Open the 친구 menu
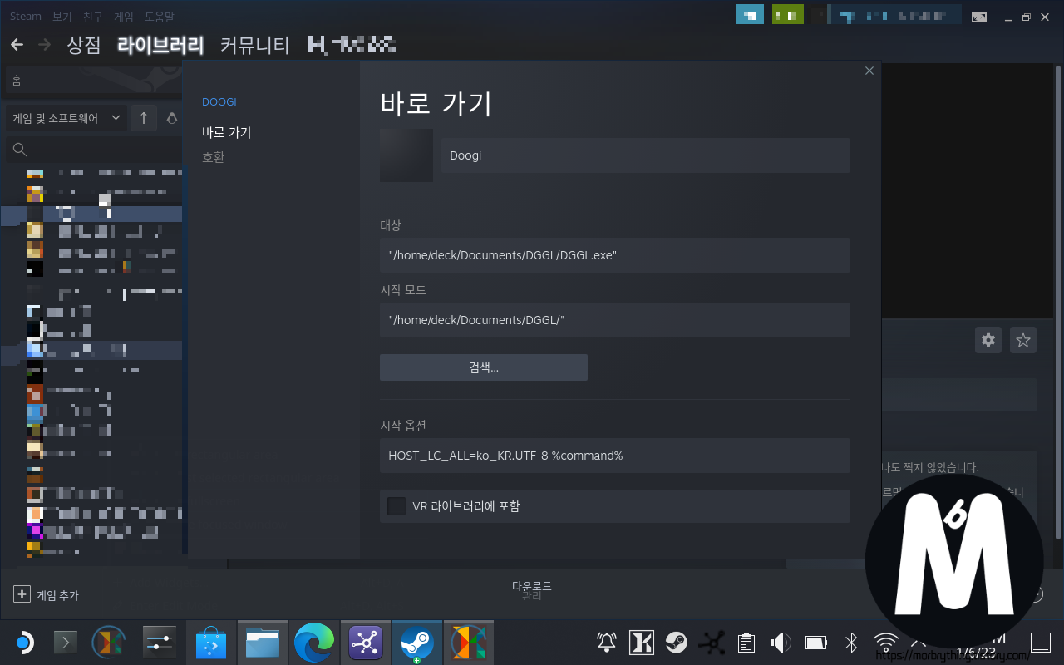 click(x=92, y=17)
